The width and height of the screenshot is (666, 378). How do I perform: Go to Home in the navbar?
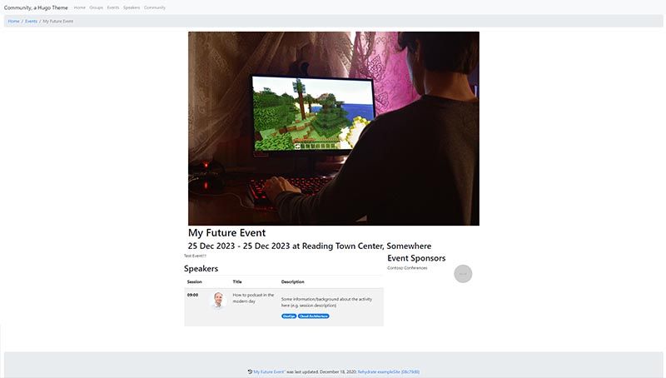coord(79,7)
